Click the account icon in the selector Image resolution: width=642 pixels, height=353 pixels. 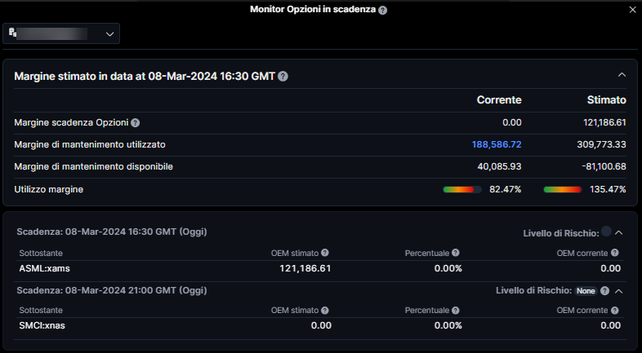pos(13,33)
